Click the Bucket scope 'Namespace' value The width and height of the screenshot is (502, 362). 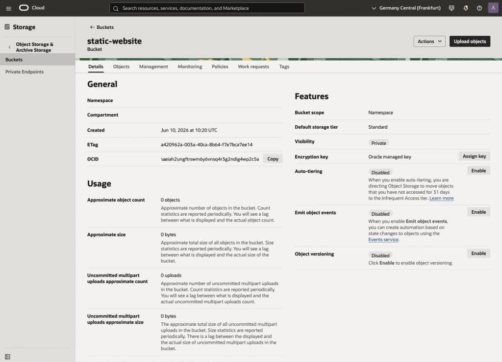pyautogui.click(x=380, y=113)
